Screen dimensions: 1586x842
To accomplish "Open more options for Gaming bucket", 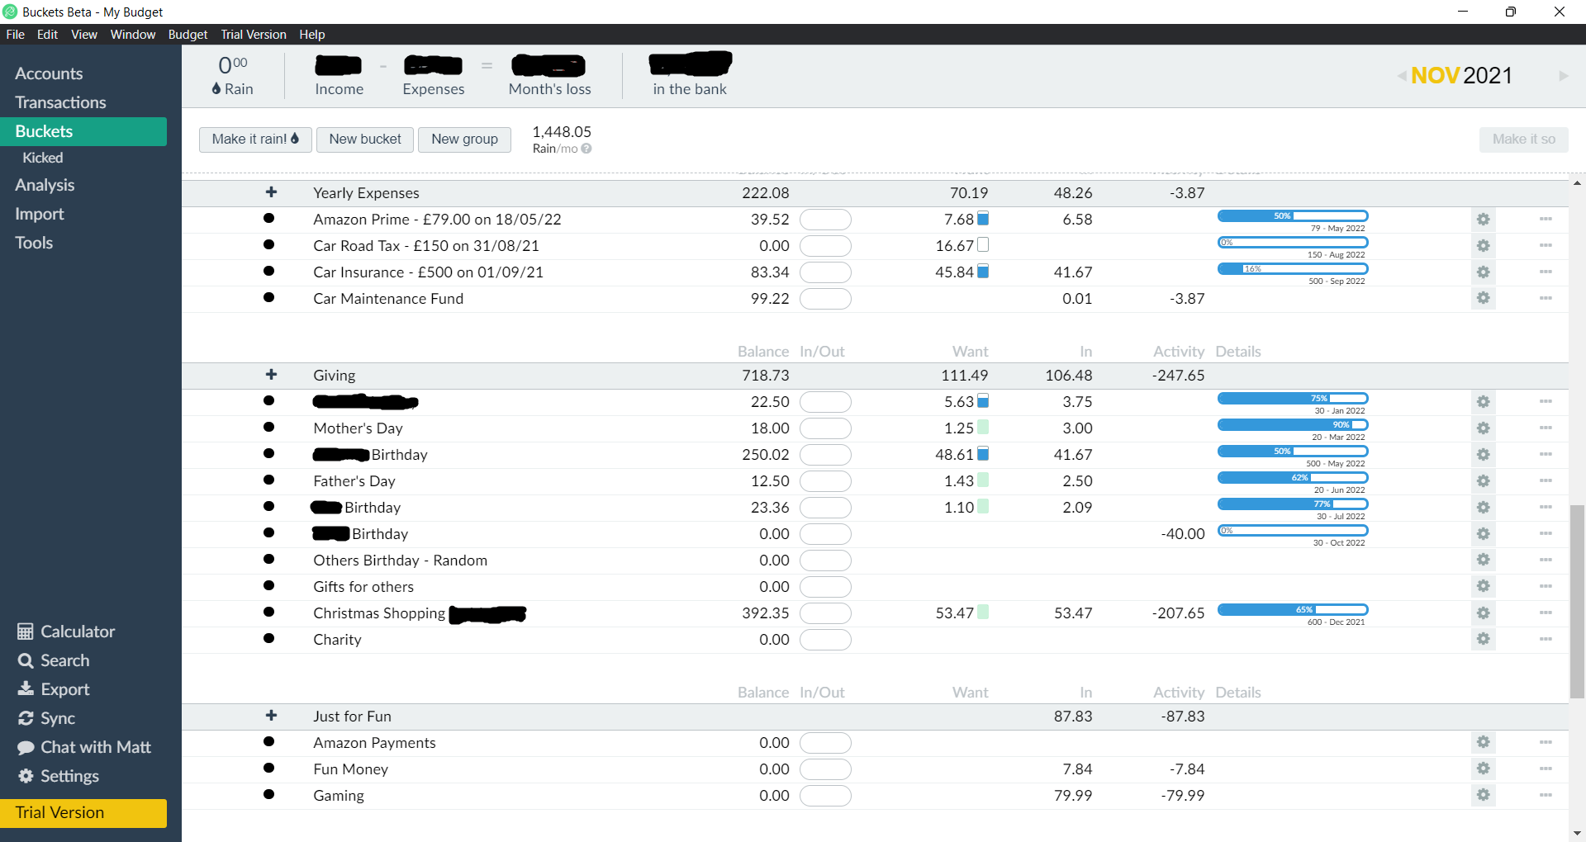I will click(1546, 795).
